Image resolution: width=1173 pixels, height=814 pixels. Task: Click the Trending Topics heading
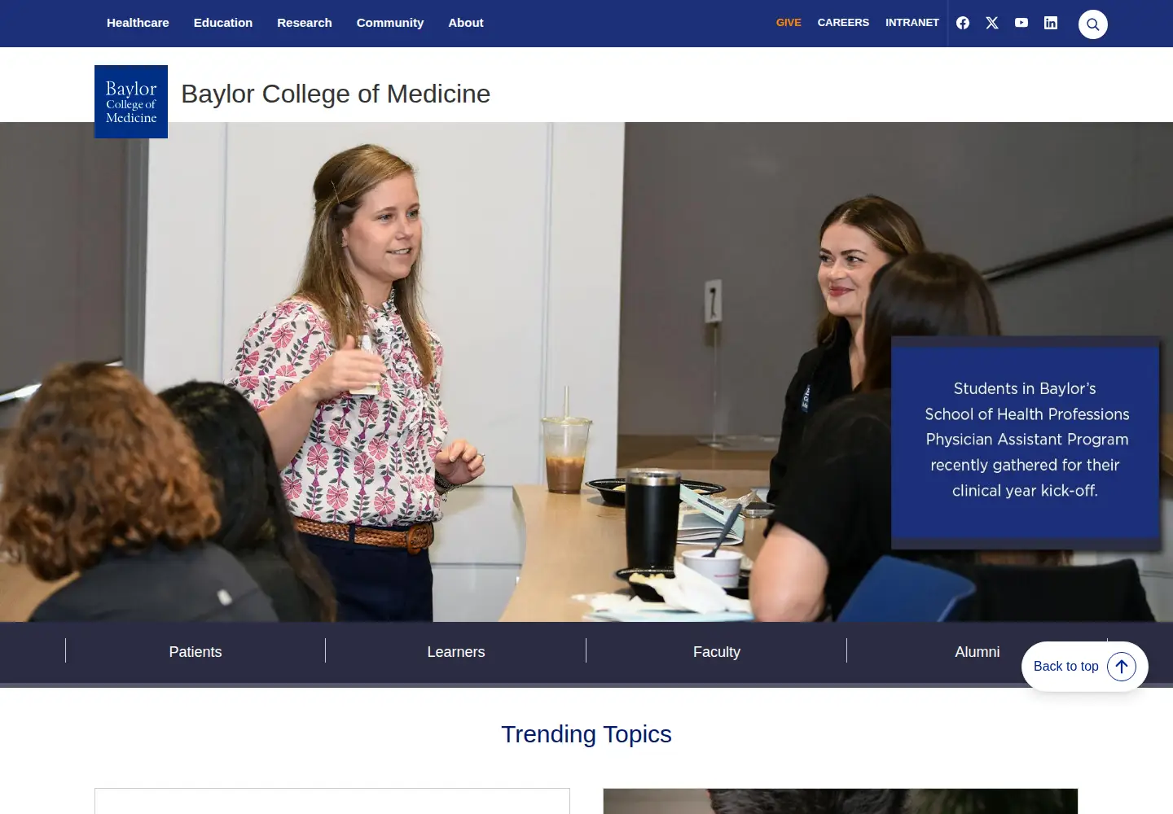(586, 734)
